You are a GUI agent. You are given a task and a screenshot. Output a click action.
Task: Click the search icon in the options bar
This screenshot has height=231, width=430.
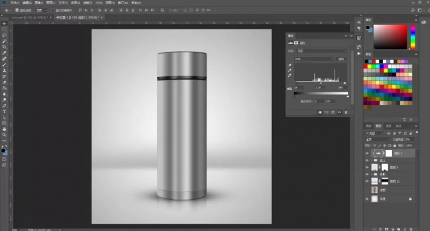coord(413,10)
